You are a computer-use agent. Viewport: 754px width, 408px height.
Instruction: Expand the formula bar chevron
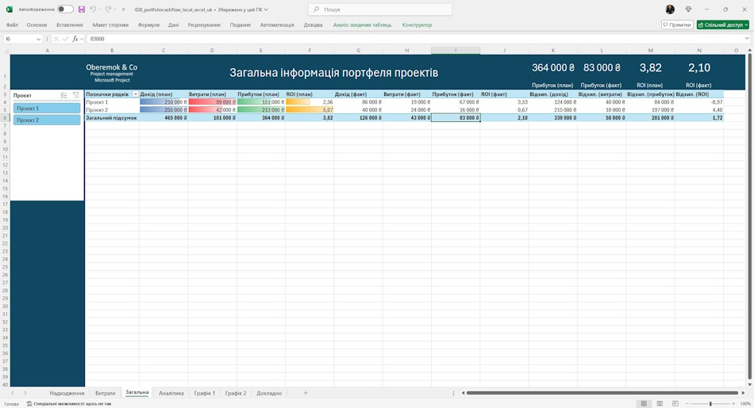pos(747,39)
